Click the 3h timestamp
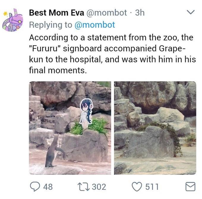202x199 pixels. coord(140,12)
